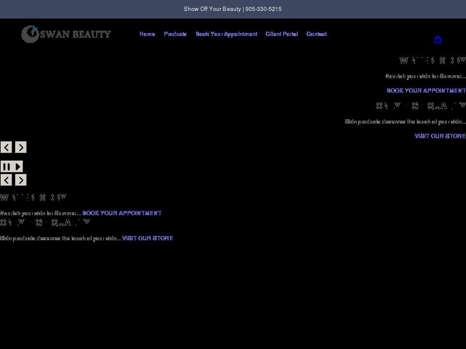
Task: Click VISIT OUR STORE link in left-aligned slide text
Action: pyautogui.click(x=148, y=238)
